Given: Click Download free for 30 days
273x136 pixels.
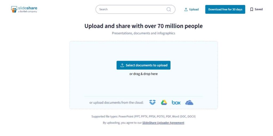Looking at the screenshot, I should click(x=225, y=9).
